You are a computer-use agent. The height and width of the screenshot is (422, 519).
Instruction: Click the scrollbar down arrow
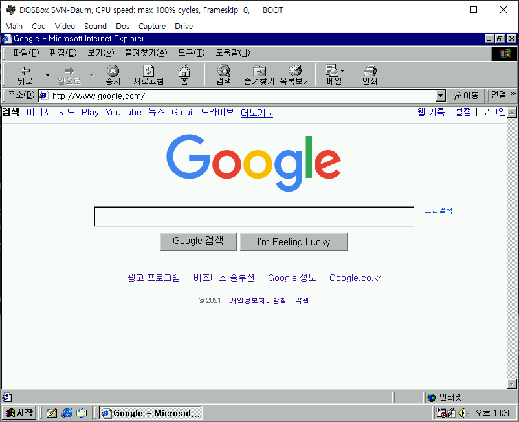click(x=512, y=384)
